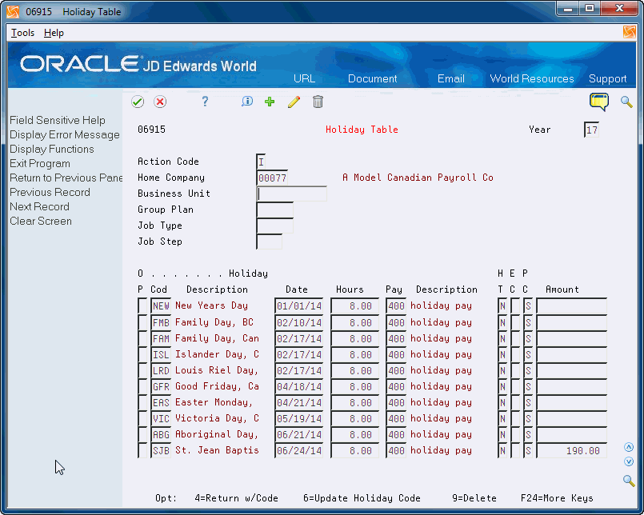Click Hours field for Victoria Day row
644x515 pixels.
coord(355,418)
